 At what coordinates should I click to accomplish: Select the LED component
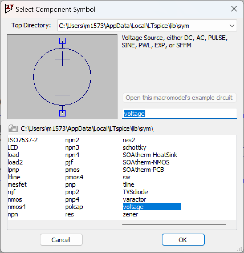[13, 147]
